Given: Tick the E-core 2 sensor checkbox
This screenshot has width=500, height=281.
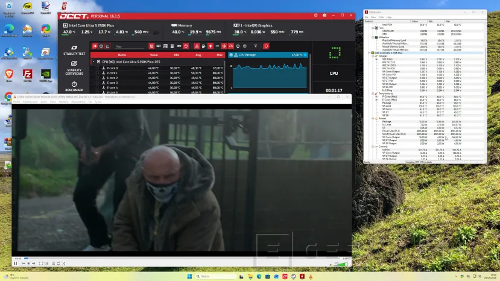Looking at the screenshot, I should 97,78.
